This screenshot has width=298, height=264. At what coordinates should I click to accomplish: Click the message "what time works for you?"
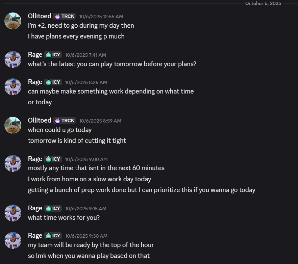coord(64,218)
